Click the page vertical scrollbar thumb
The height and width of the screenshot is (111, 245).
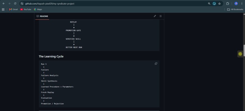[x=244, y=51]
